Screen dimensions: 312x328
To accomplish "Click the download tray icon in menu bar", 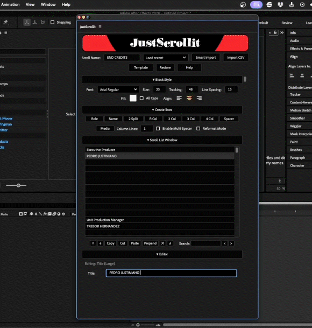I will click(x=292, y=5).
